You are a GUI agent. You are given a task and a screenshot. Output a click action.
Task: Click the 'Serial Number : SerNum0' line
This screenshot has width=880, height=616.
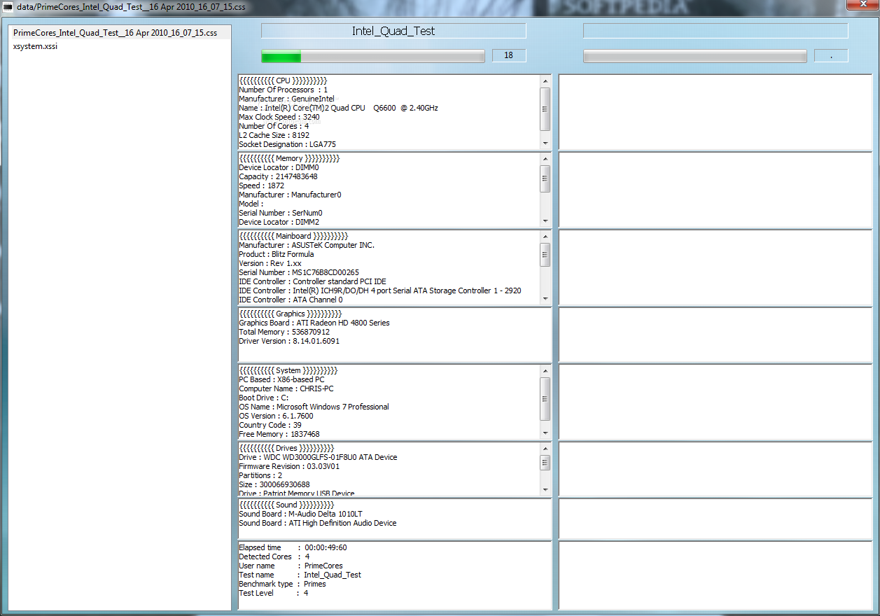pos(281,213)
